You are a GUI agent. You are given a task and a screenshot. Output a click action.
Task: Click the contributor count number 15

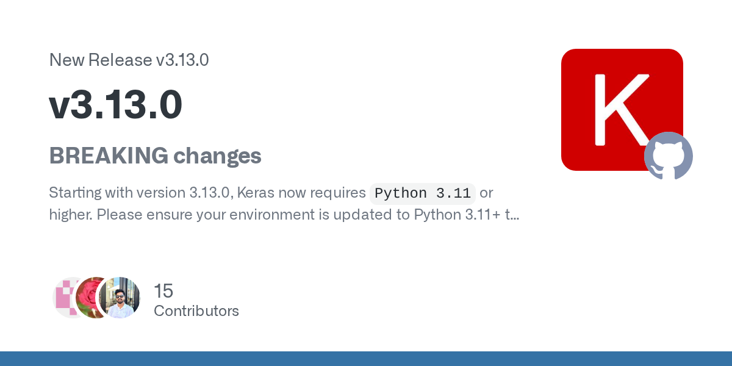point(163,291)
